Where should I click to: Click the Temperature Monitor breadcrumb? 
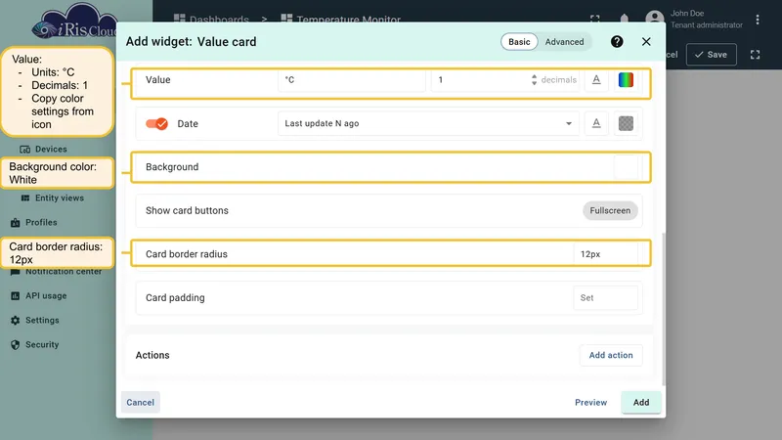[x=341, y=19]
